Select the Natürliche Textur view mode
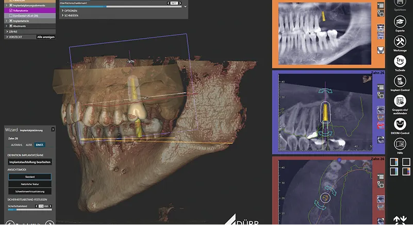Image resolution: width=413 pixels, height=225 pixels. click(x=30, y=184)
